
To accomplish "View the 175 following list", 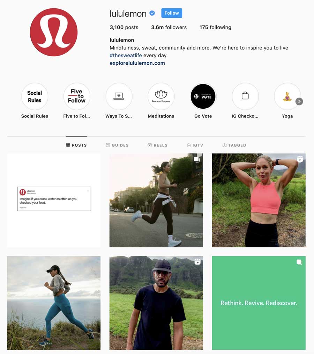I will 215,27.
